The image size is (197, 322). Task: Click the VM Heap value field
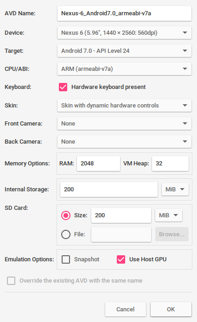(170, 164)
